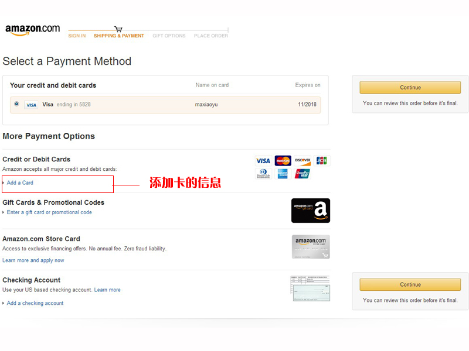Open the Gift Options checkout step

(169, 36)
